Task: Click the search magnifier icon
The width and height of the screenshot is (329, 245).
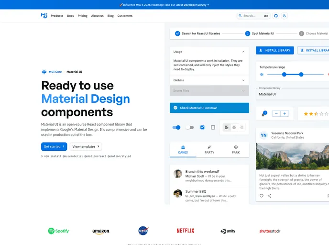Action: [240, 16]
